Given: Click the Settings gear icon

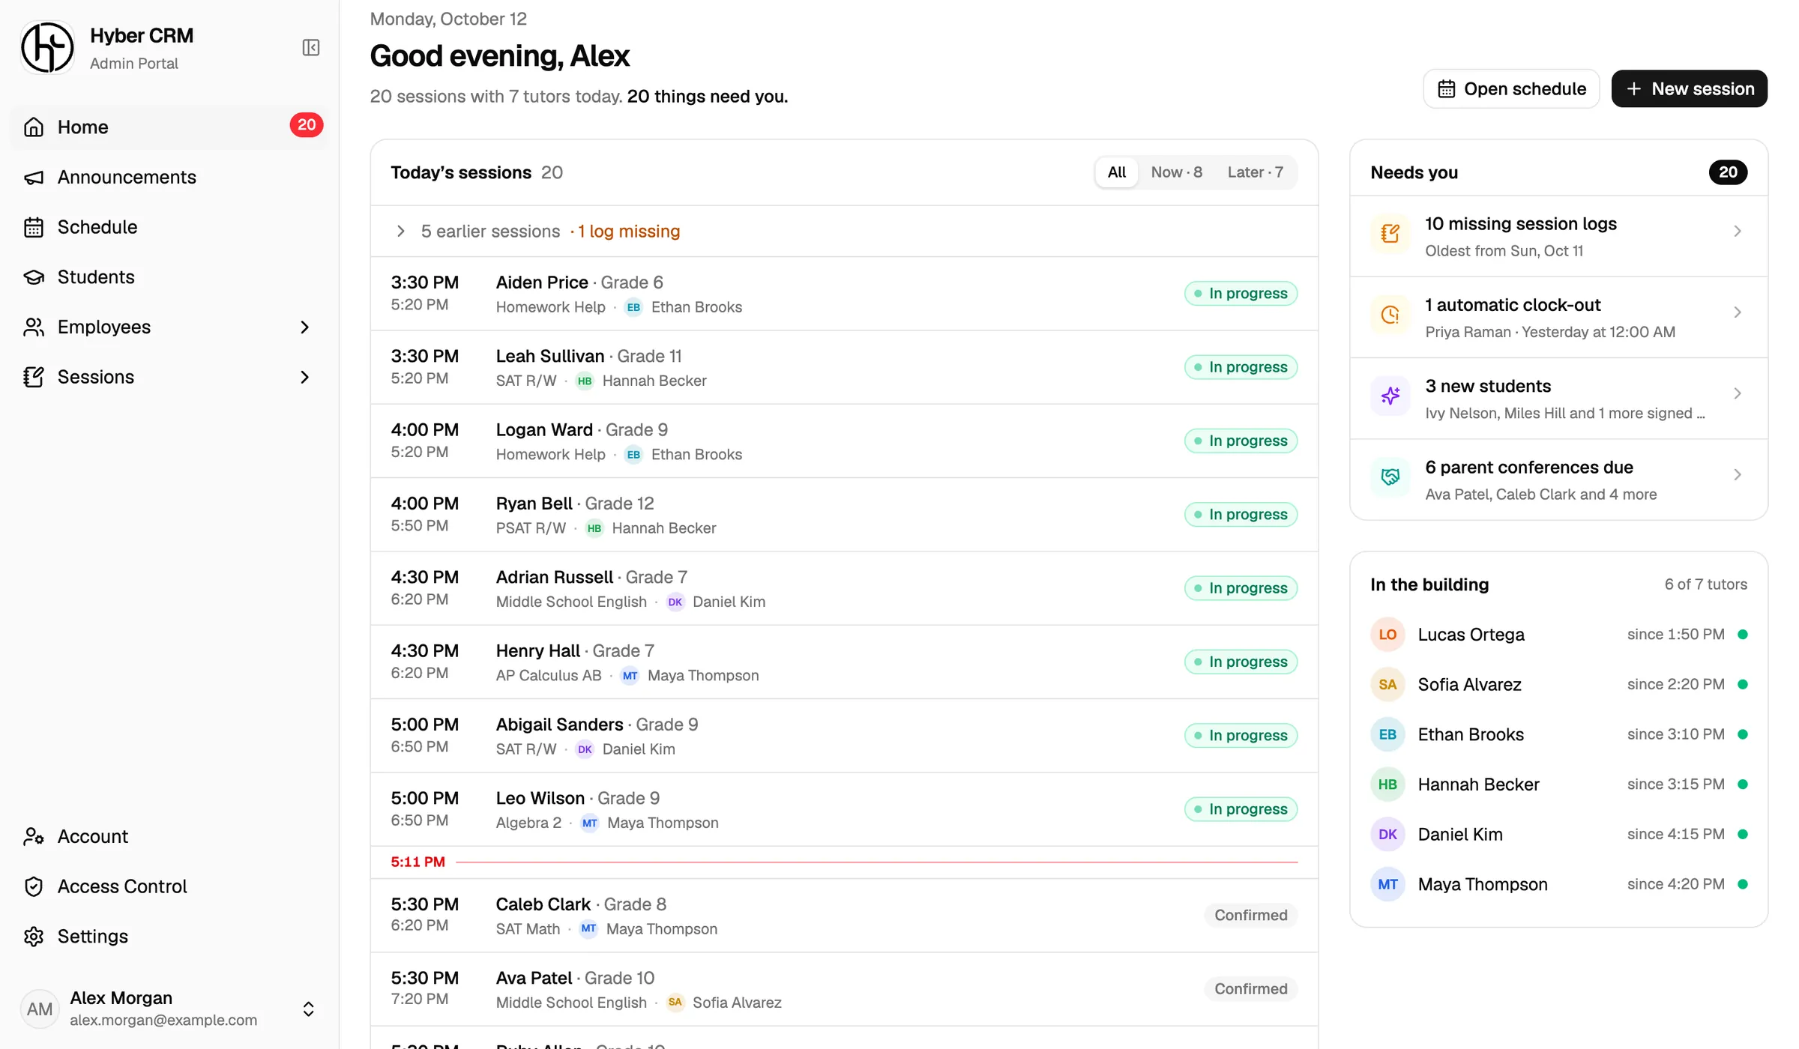Looking at the screenshot, I should [34, 937].
